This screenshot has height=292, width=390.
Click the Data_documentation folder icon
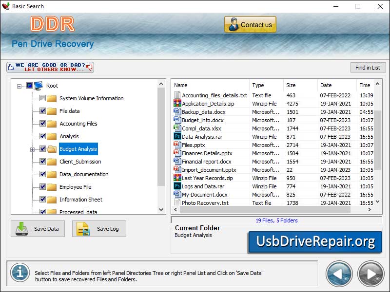tap(52, 175)
